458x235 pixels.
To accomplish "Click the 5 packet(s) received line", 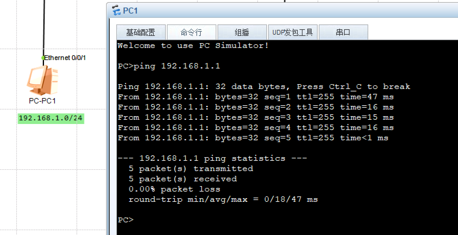I will tap(183, 179).
